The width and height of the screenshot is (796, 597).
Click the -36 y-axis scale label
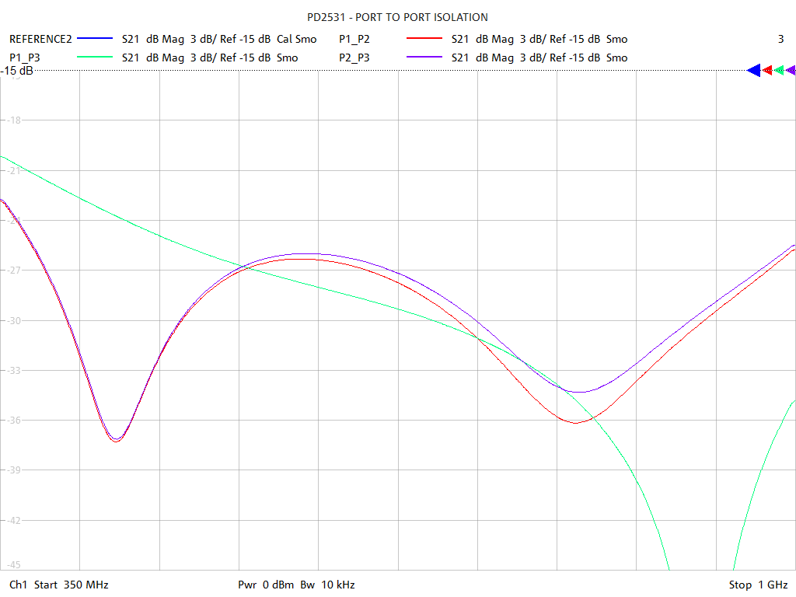click(14, 421)
